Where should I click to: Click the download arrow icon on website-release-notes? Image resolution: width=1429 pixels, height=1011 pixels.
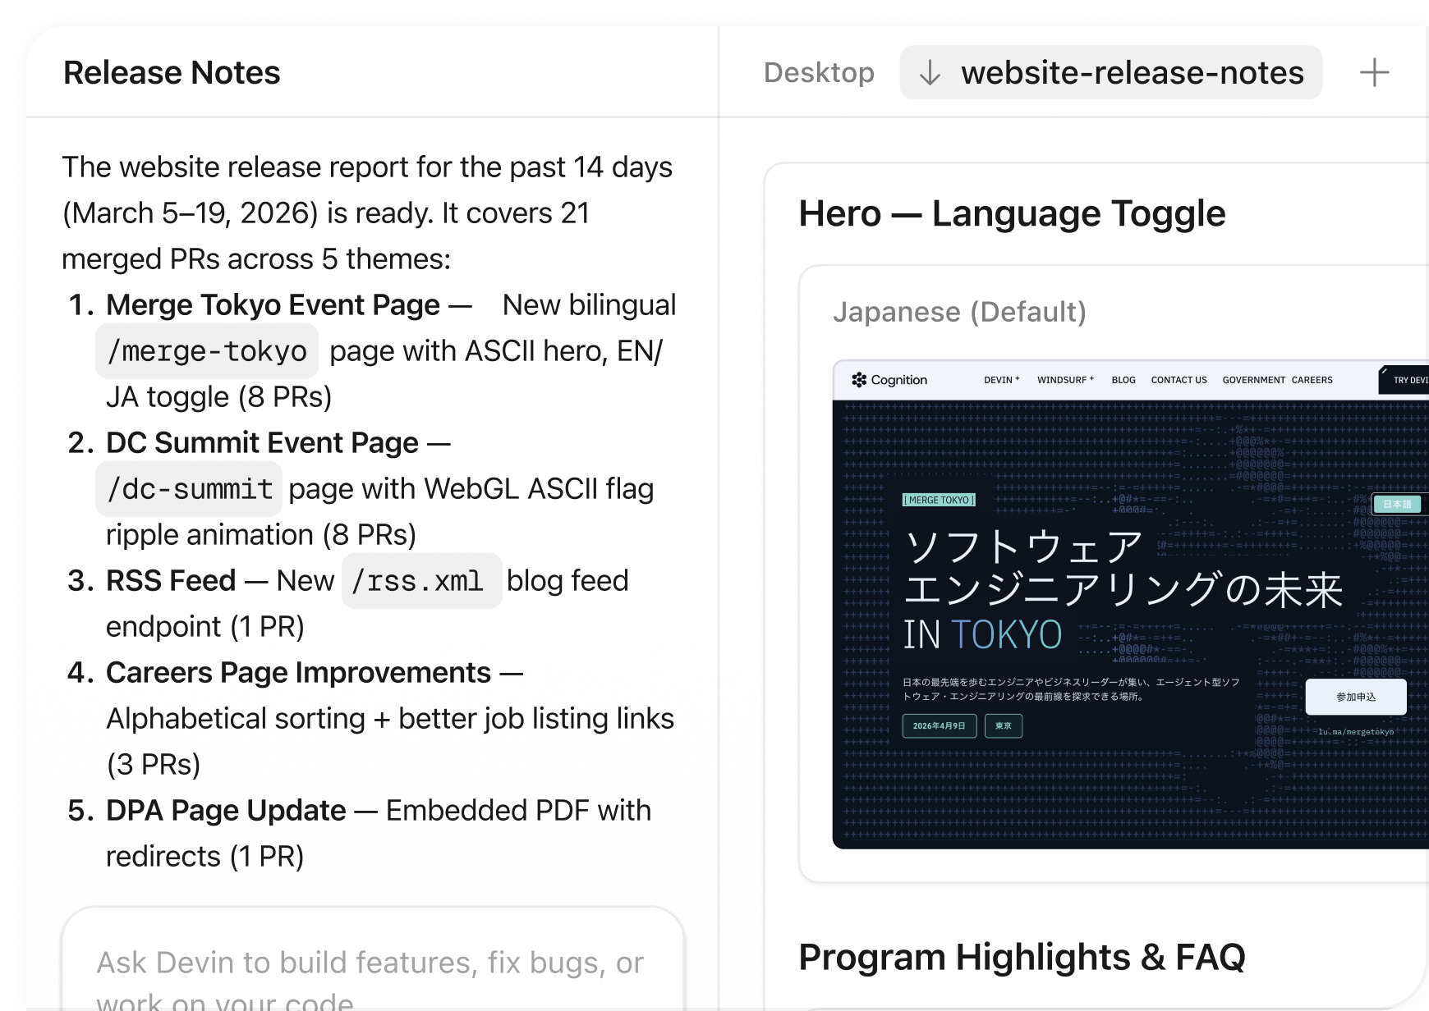click(x=930, y=73)
